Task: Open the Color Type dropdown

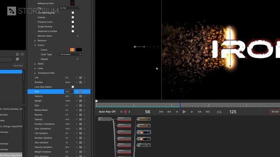Action: [x=70, y=54]
